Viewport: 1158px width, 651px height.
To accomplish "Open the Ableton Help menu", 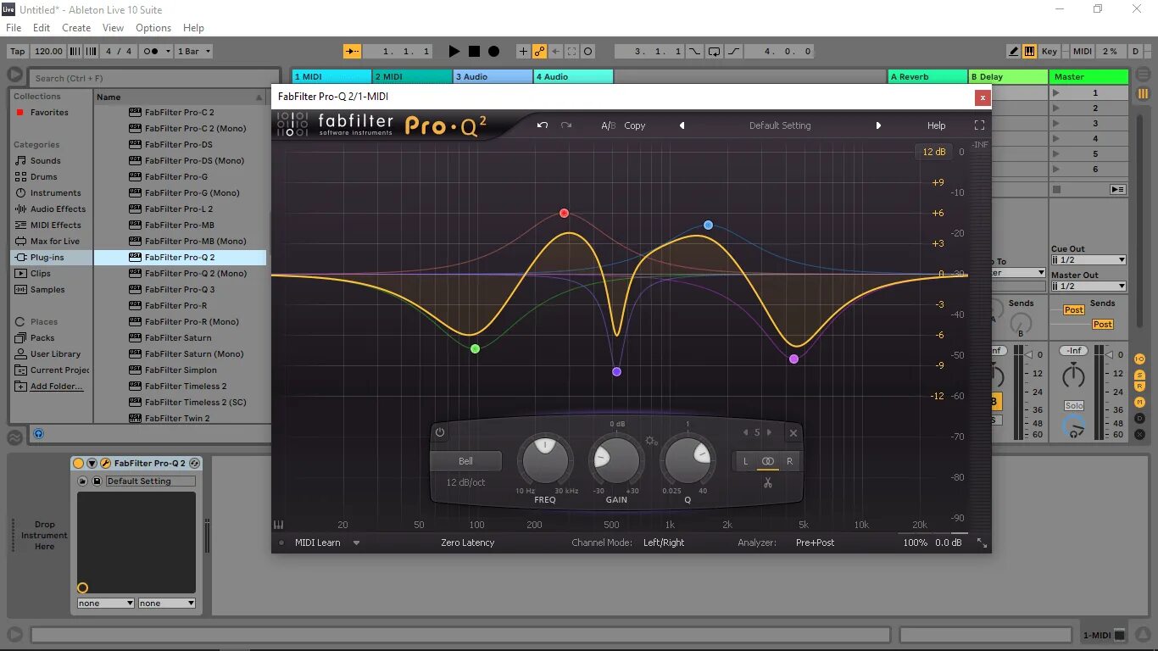I will (193, 28).
